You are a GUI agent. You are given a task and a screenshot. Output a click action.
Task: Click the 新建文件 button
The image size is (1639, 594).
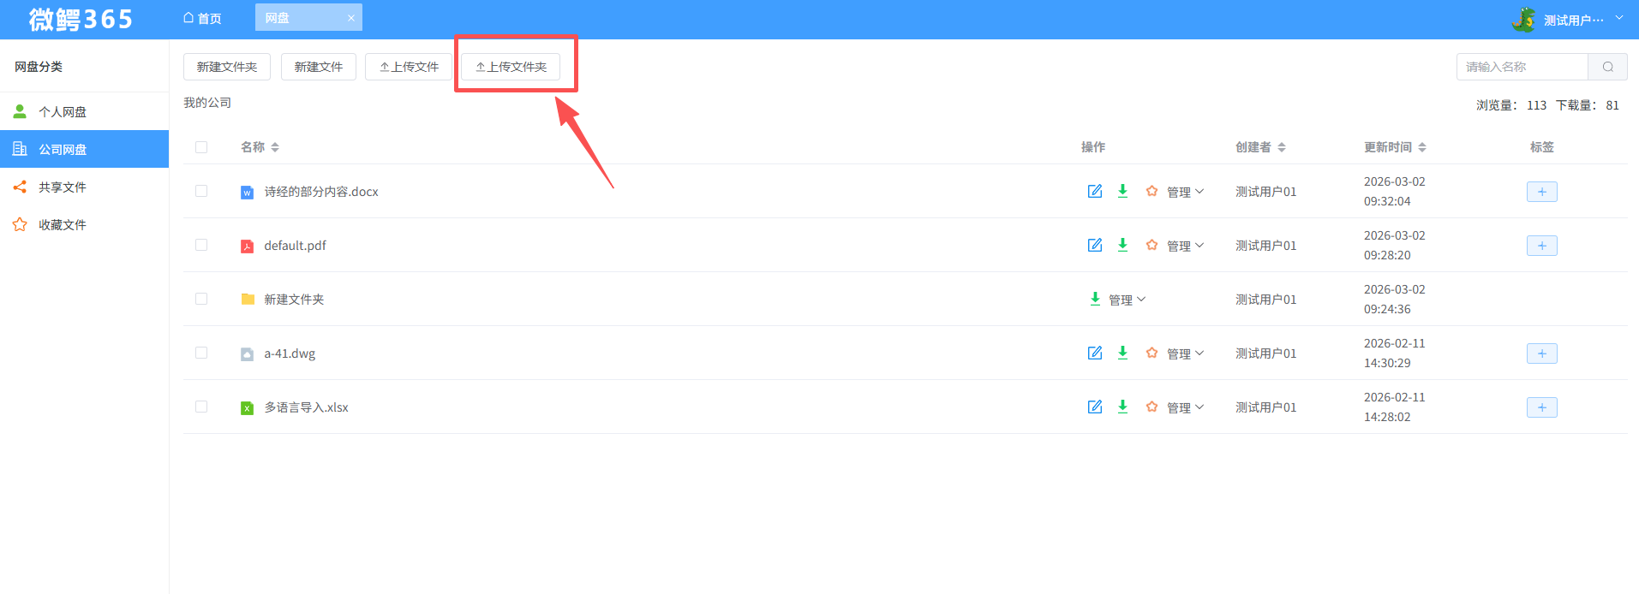tap(319, 67)
